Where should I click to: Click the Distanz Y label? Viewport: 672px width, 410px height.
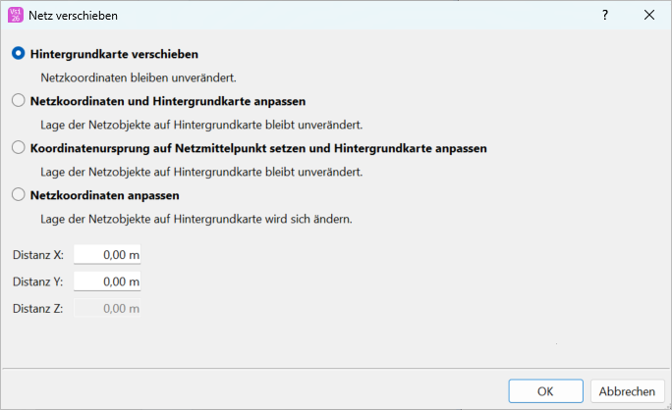point(38,282)
